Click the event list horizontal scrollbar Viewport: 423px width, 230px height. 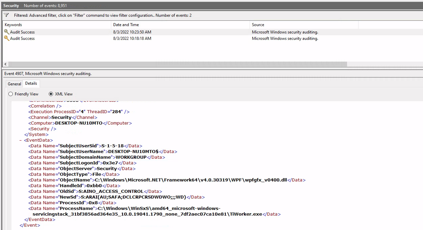pos(177,64)
